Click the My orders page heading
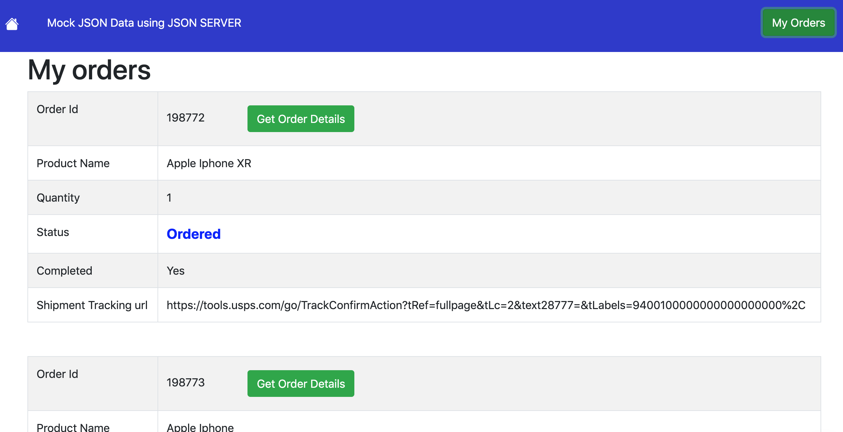This screenshot has width=843, height=432. point(89,70)
